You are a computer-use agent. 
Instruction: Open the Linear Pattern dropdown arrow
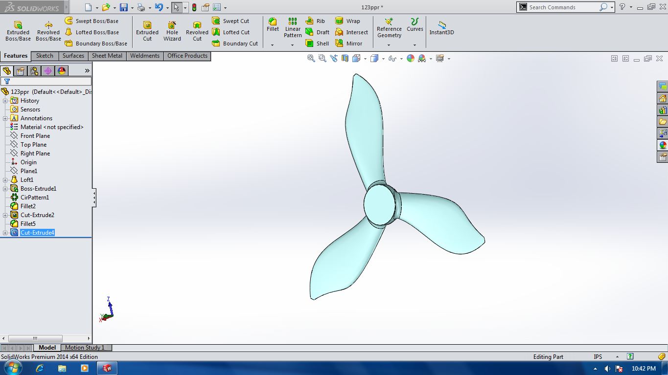coord(293,45)
